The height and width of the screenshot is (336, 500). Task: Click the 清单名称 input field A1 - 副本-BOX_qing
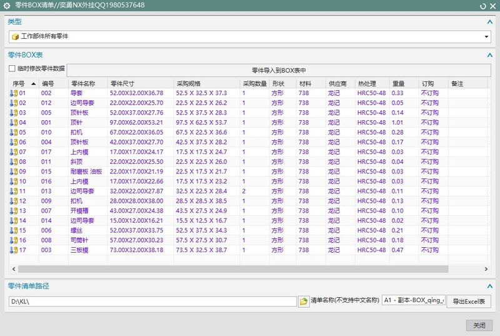(414, 300)
